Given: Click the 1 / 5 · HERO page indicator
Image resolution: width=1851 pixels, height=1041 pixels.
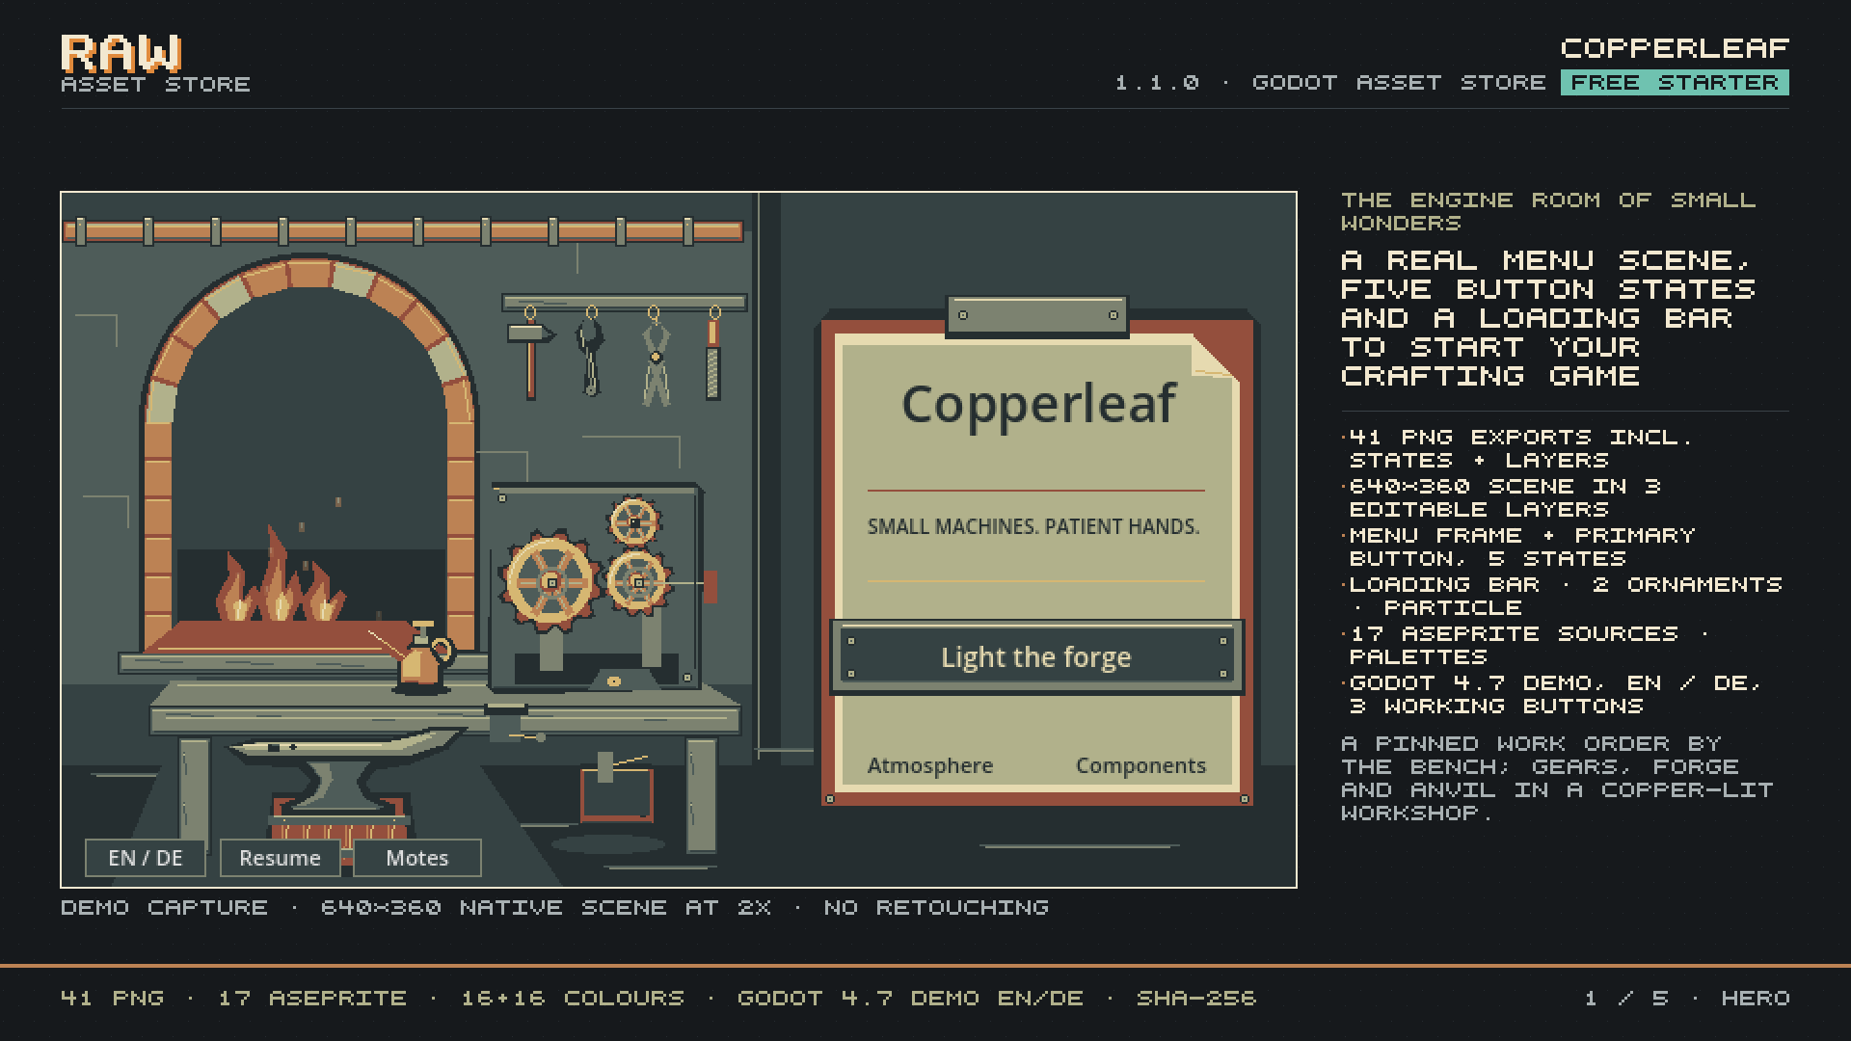Looking at the screenshot, I should tap(1687, 999).
